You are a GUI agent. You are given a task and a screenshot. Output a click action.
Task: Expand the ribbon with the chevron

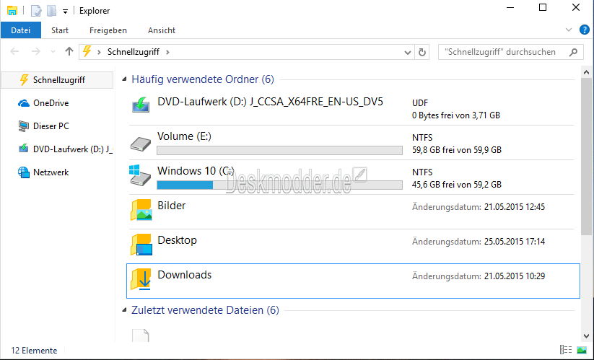[568, 30]
